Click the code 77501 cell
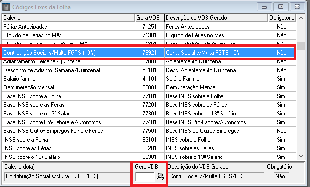Viewport: 310px width, 187px height. pyautogui.click(x=150, y=131)
